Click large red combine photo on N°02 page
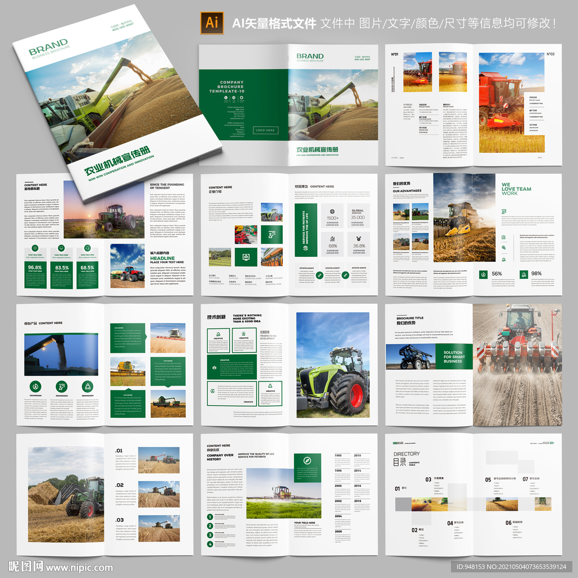The image size is (578, 578). pos(511,102)
